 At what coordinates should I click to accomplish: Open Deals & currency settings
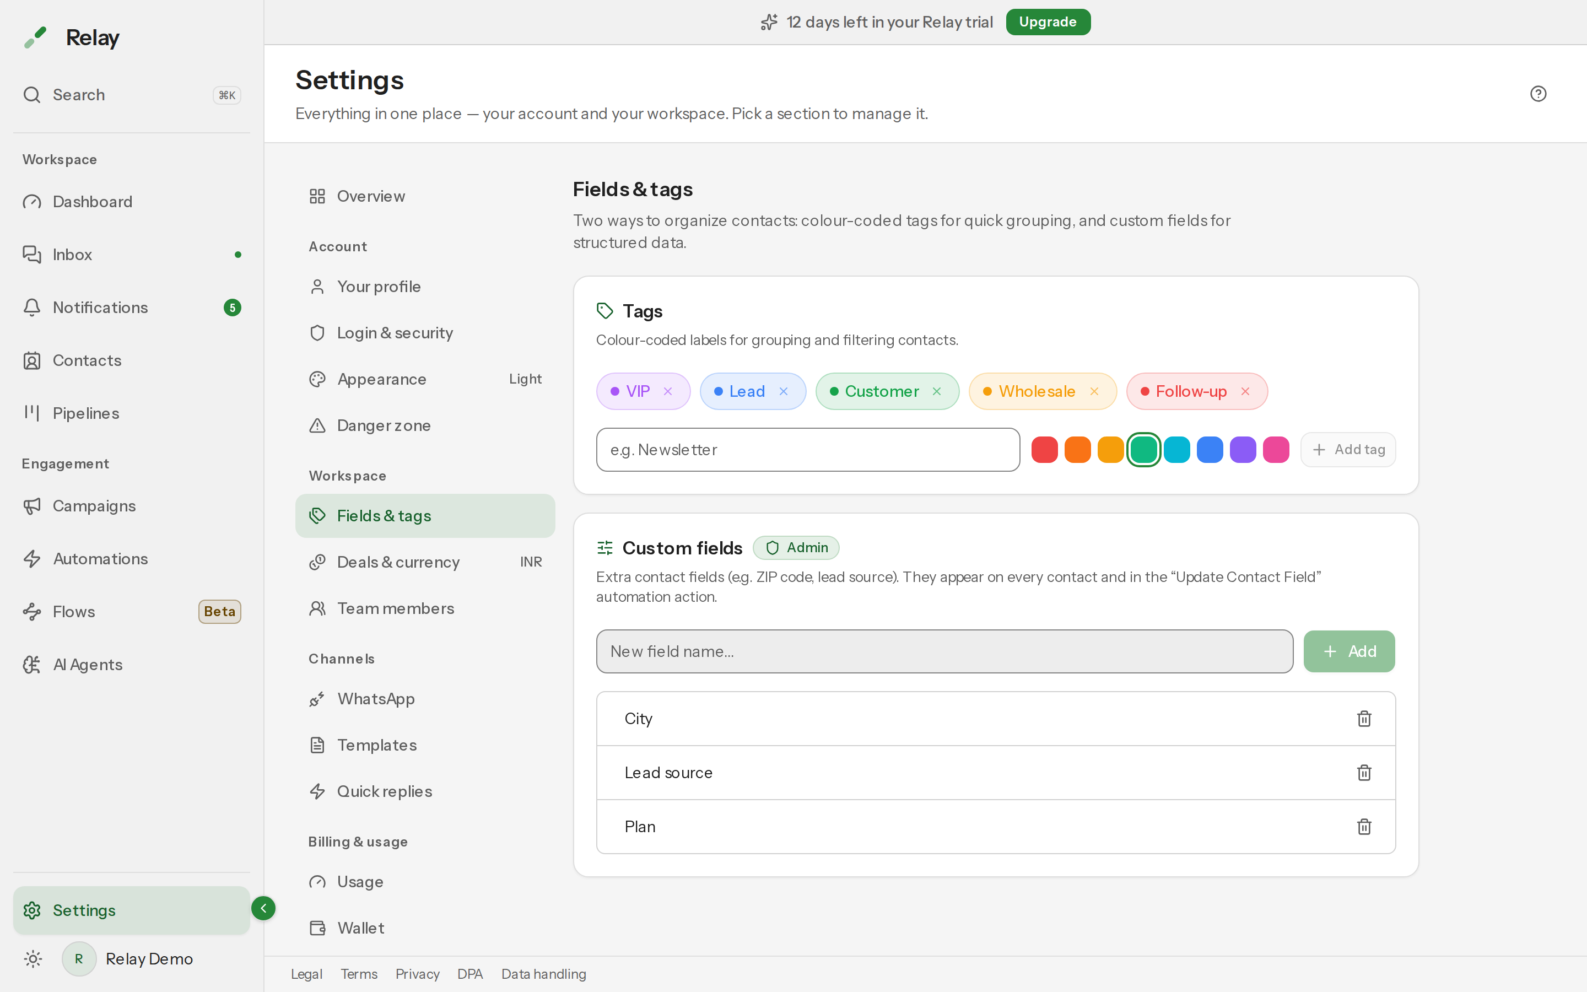(425, 562)
